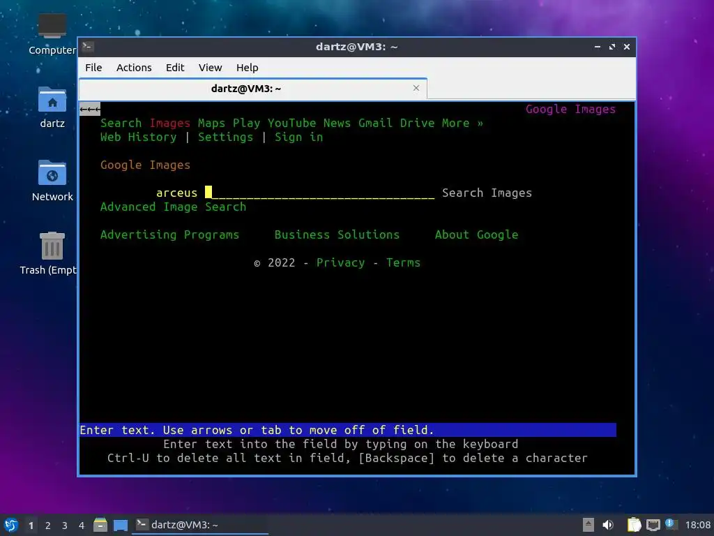714x536 pixels.
Task: Click the update notification tray icon
Action: pyautogui.click(x=670, y=523)
